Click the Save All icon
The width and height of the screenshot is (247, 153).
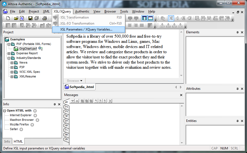pyautogui.click(x=36, y=18)
